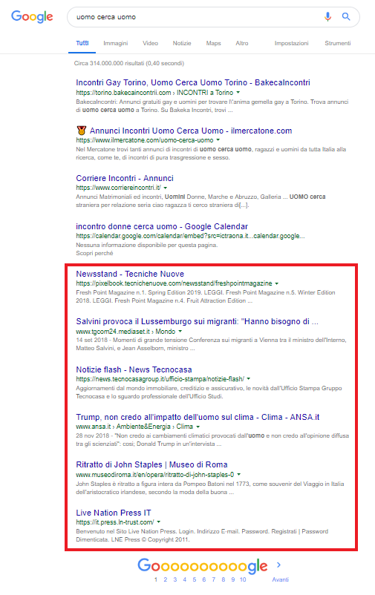Go to results page 2

click(166, 579)
